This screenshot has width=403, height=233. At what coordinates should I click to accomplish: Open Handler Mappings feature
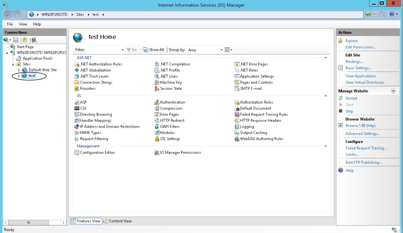(x=93, y=121)
